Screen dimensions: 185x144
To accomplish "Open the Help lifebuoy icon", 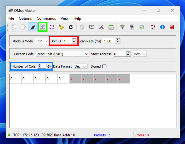I will 153,27.
